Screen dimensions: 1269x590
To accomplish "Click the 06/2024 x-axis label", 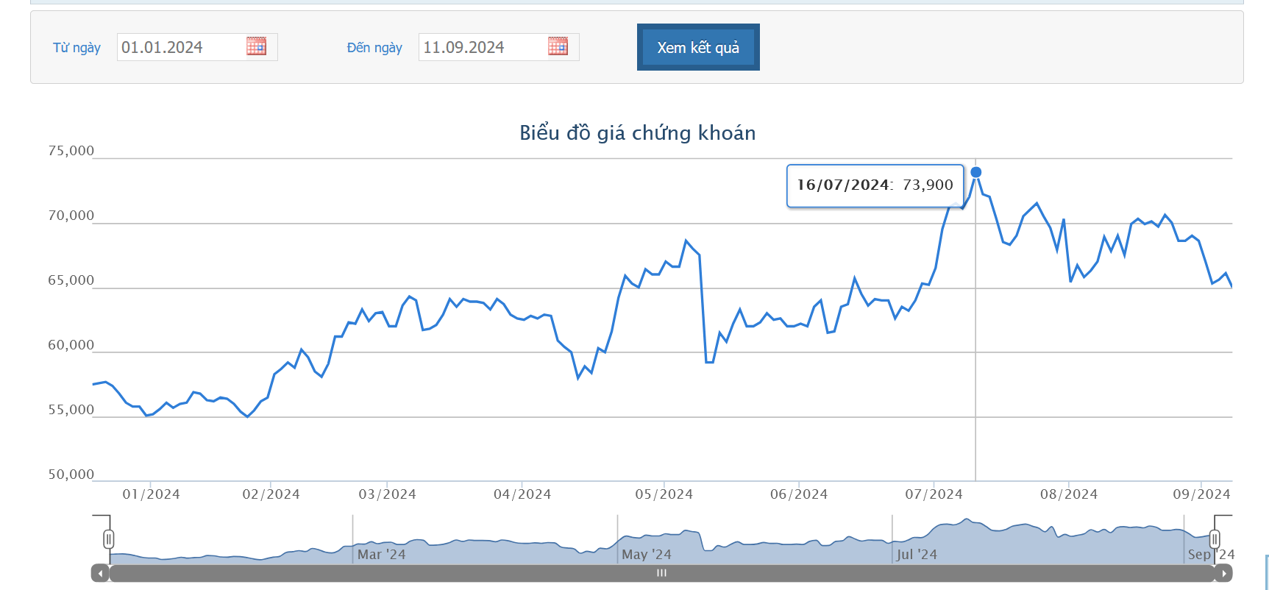I will coord(799,494).
